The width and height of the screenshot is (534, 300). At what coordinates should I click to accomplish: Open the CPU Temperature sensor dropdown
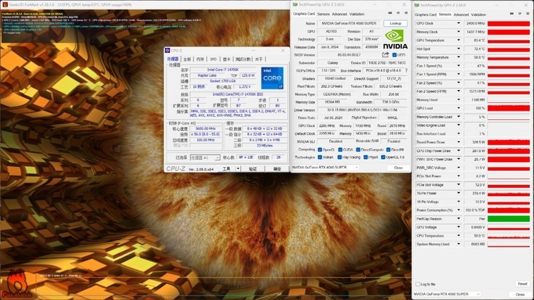pyautogui.click(x=459, y=236)
